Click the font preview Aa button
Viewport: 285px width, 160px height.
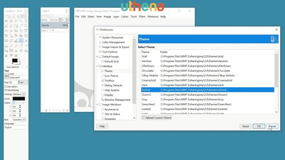pyautogui.click(x=7, y=76)
